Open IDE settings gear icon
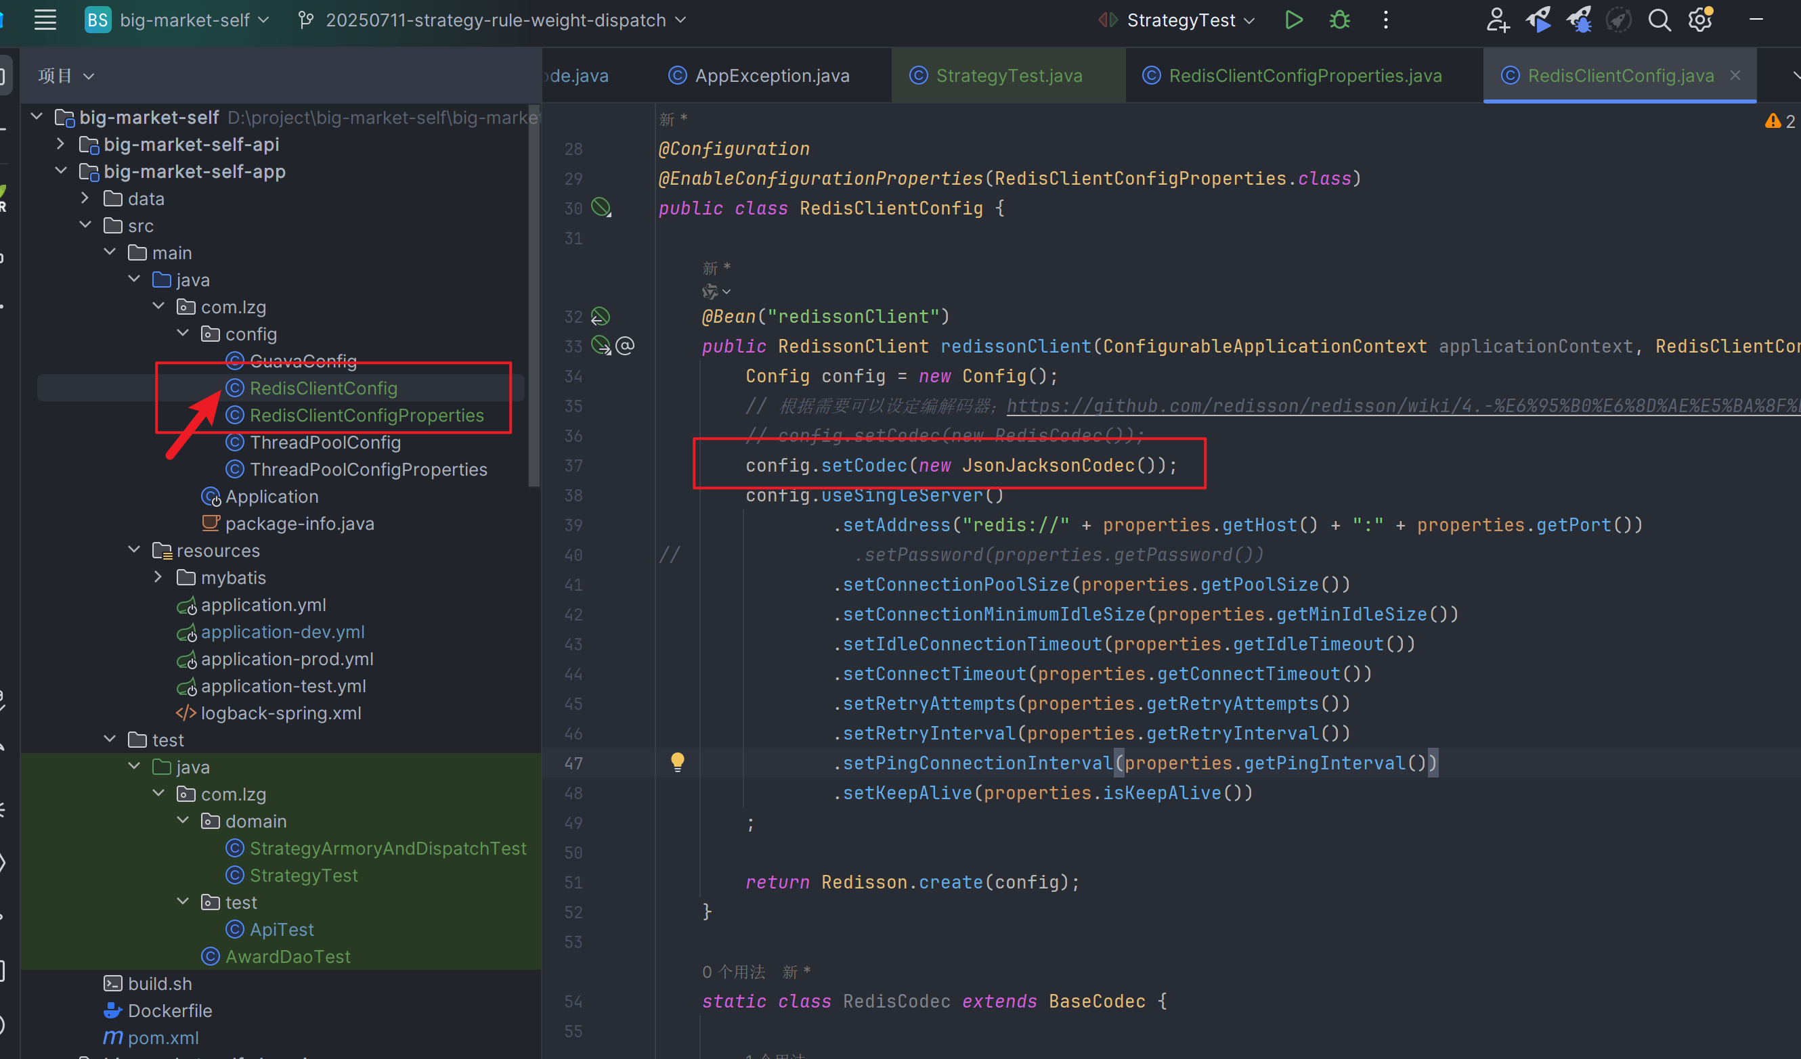The height and width of the screenshot is (1059, 1801). (x=1700, y=20)
